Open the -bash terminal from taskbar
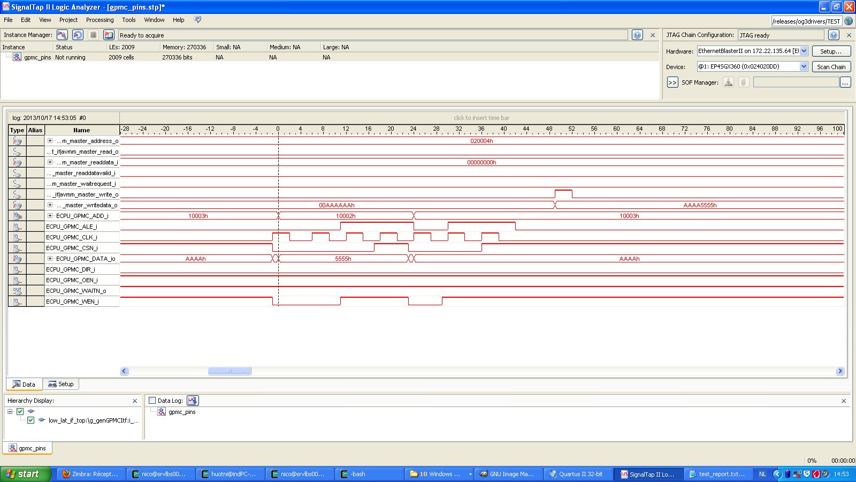 (369, 474)
